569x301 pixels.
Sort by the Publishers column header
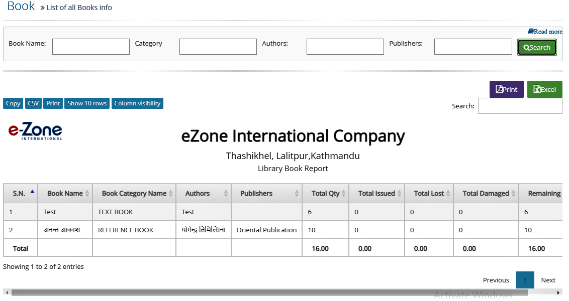pos(267,194)
